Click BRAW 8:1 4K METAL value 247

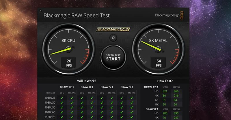coord(176,118)
